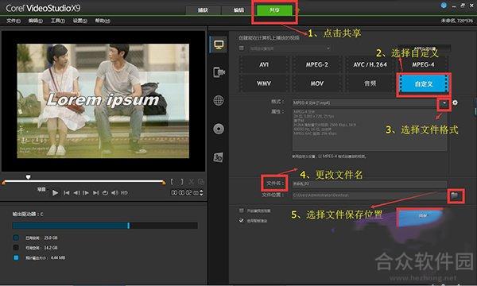The width and height of the screenshot is (477, 286).
Task: Click the 4.44 MB output size text
Action: pyautogui.click(x=58, y=257)
